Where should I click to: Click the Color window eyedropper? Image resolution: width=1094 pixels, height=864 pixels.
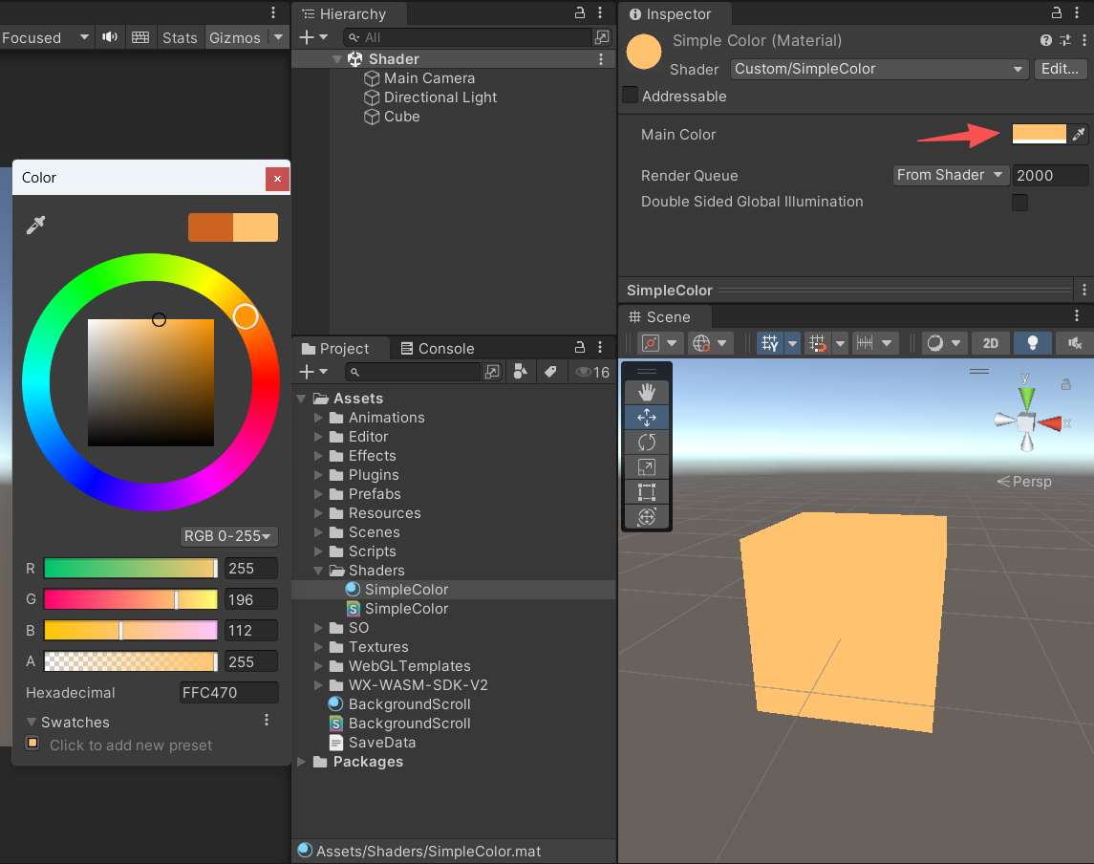pos(35,225)
